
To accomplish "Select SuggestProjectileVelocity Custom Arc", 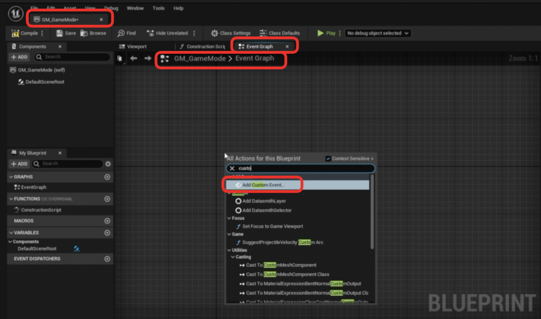I will (x=280, y=243).
